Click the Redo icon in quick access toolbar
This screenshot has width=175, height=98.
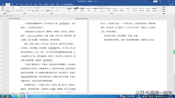7,16
